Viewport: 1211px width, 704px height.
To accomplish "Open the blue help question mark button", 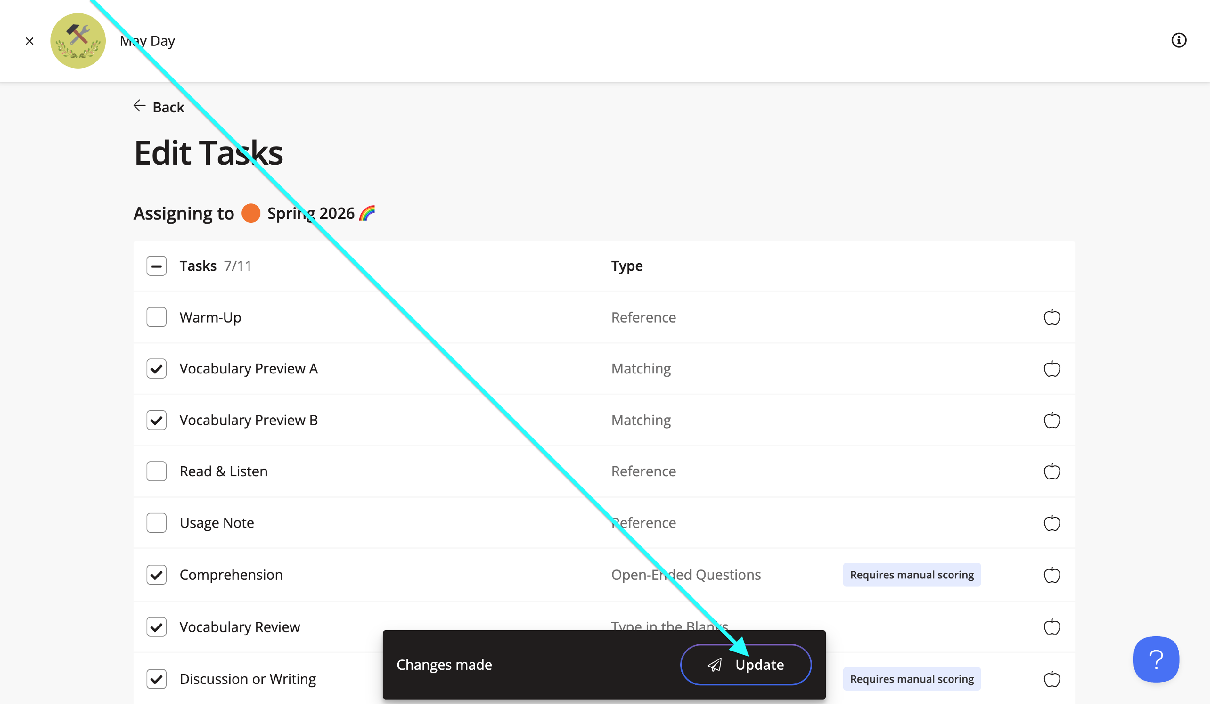I will (1156, 659).
